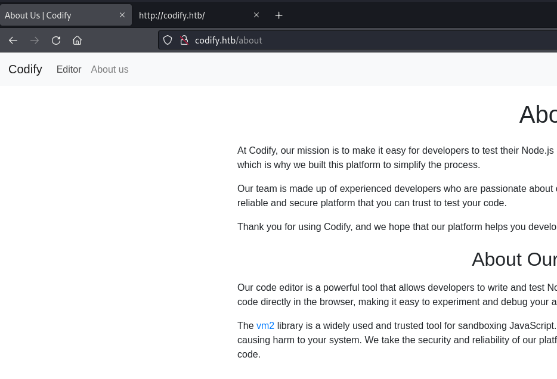Click the paragraph starting 'Our team is made up'
Image resolution: width=557 pixels, height=379 pixels.
pos(394,195)
